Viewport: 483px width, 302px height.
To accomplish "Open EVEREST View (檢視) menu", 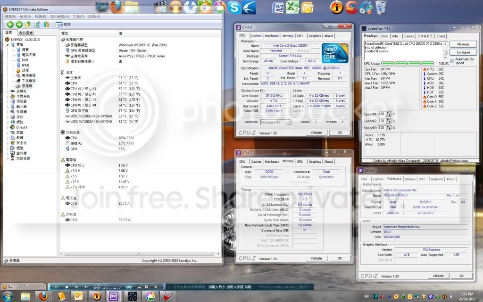I will click(25, 17).
